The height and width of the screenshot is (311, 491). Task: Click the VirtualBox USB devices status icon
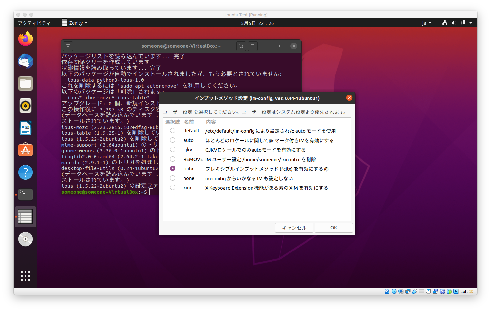414,291
